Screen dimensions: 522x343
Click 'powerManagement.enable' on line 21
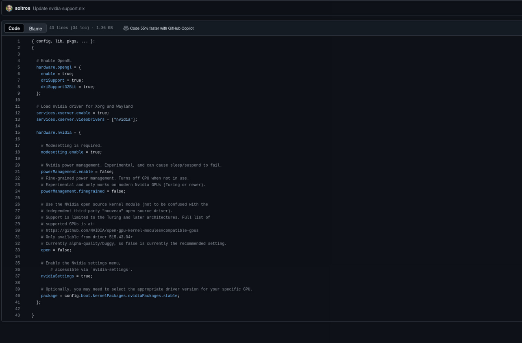[x=67, y=172]
